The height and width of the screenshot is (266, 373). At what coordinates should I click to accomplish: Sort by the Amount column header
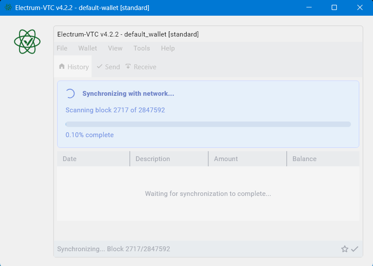pyautogui.click(x=247, y=159)
